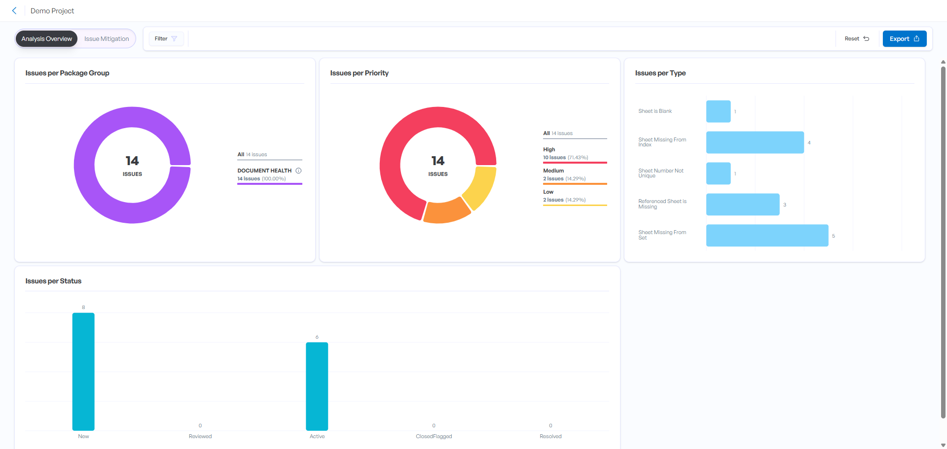The height and width of the screenshot is (449, 947).
Task: Select the Analysis Overview tab
Action: [x=46, y=38]
